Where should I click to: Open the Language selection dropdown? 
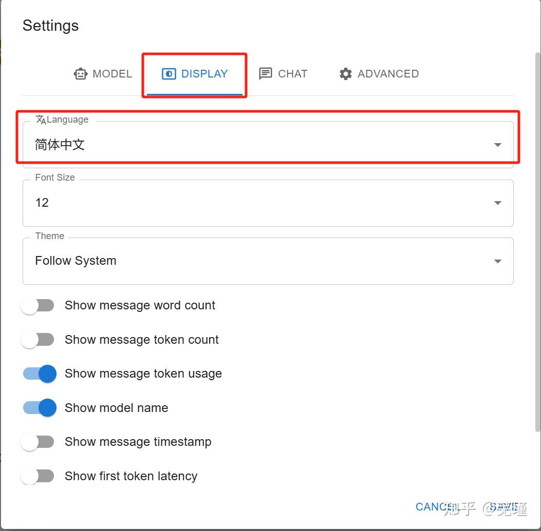tap(267, 144)
